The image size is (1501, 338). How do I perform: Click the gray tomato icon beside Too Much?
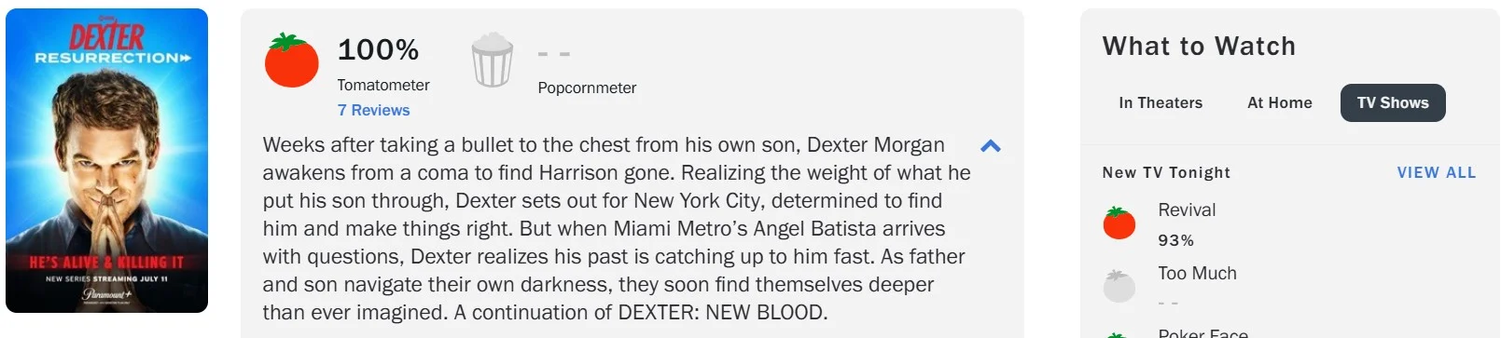click(1119, 286)
